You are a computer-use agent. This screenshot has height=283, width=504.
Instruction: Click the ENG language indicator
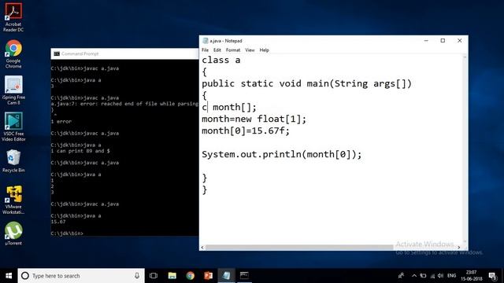(451, 276)
